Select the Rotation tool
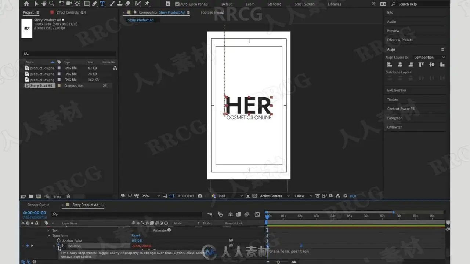Image resolution: width=470 pixels, height=264 pixels. click(x=61, y=4)
